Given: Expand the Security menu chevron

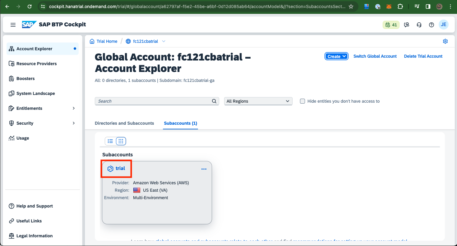Looking at the screenshot, I should coord(74,123).
